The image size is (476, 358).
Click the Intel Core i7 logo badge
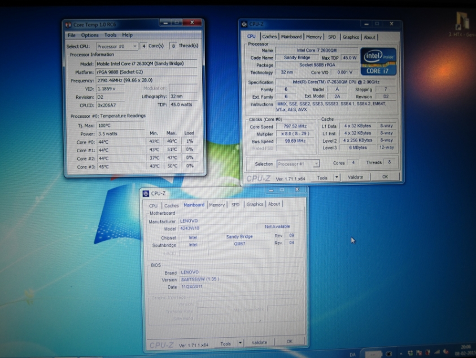coord(378,61)
